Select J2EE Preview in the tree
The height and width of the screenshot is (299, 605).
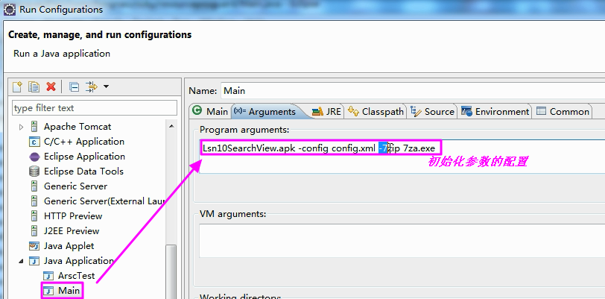click(72, 231)
